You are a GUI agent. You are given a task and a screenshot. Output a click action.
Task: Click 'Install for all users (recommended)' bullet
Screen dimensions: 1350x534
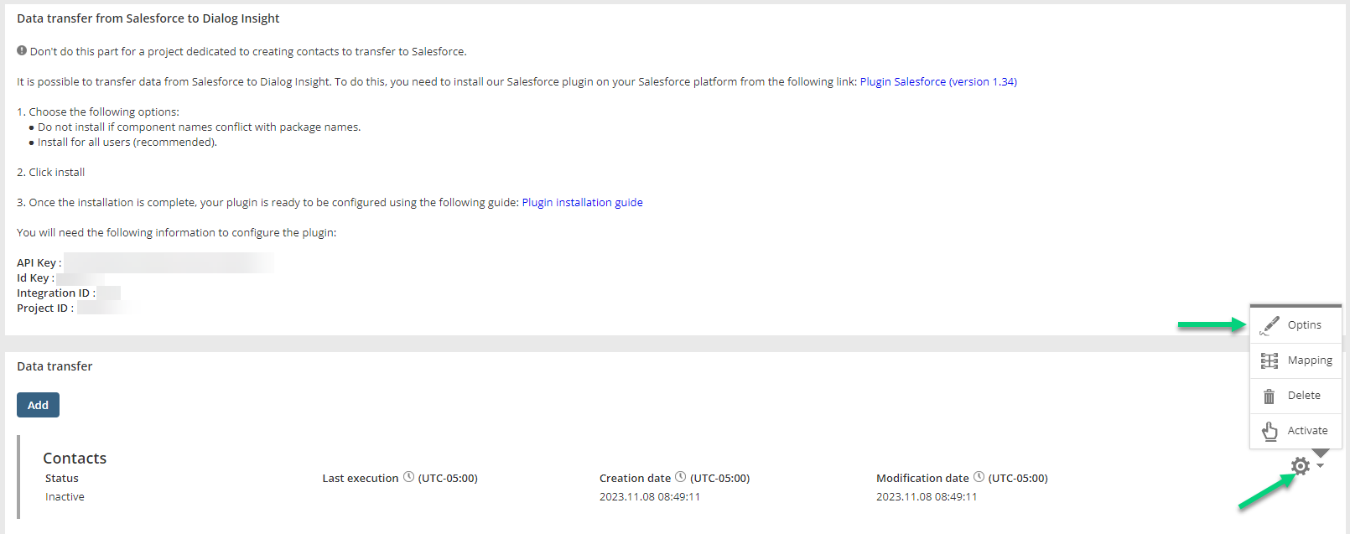tap(127, 143)
